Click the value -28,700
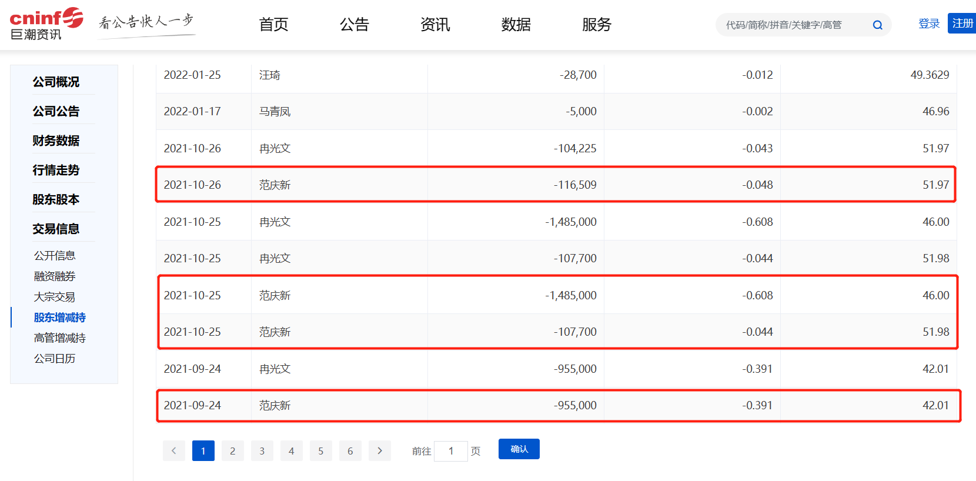This screenshot has height=481, width=976. tap(578, 75)
